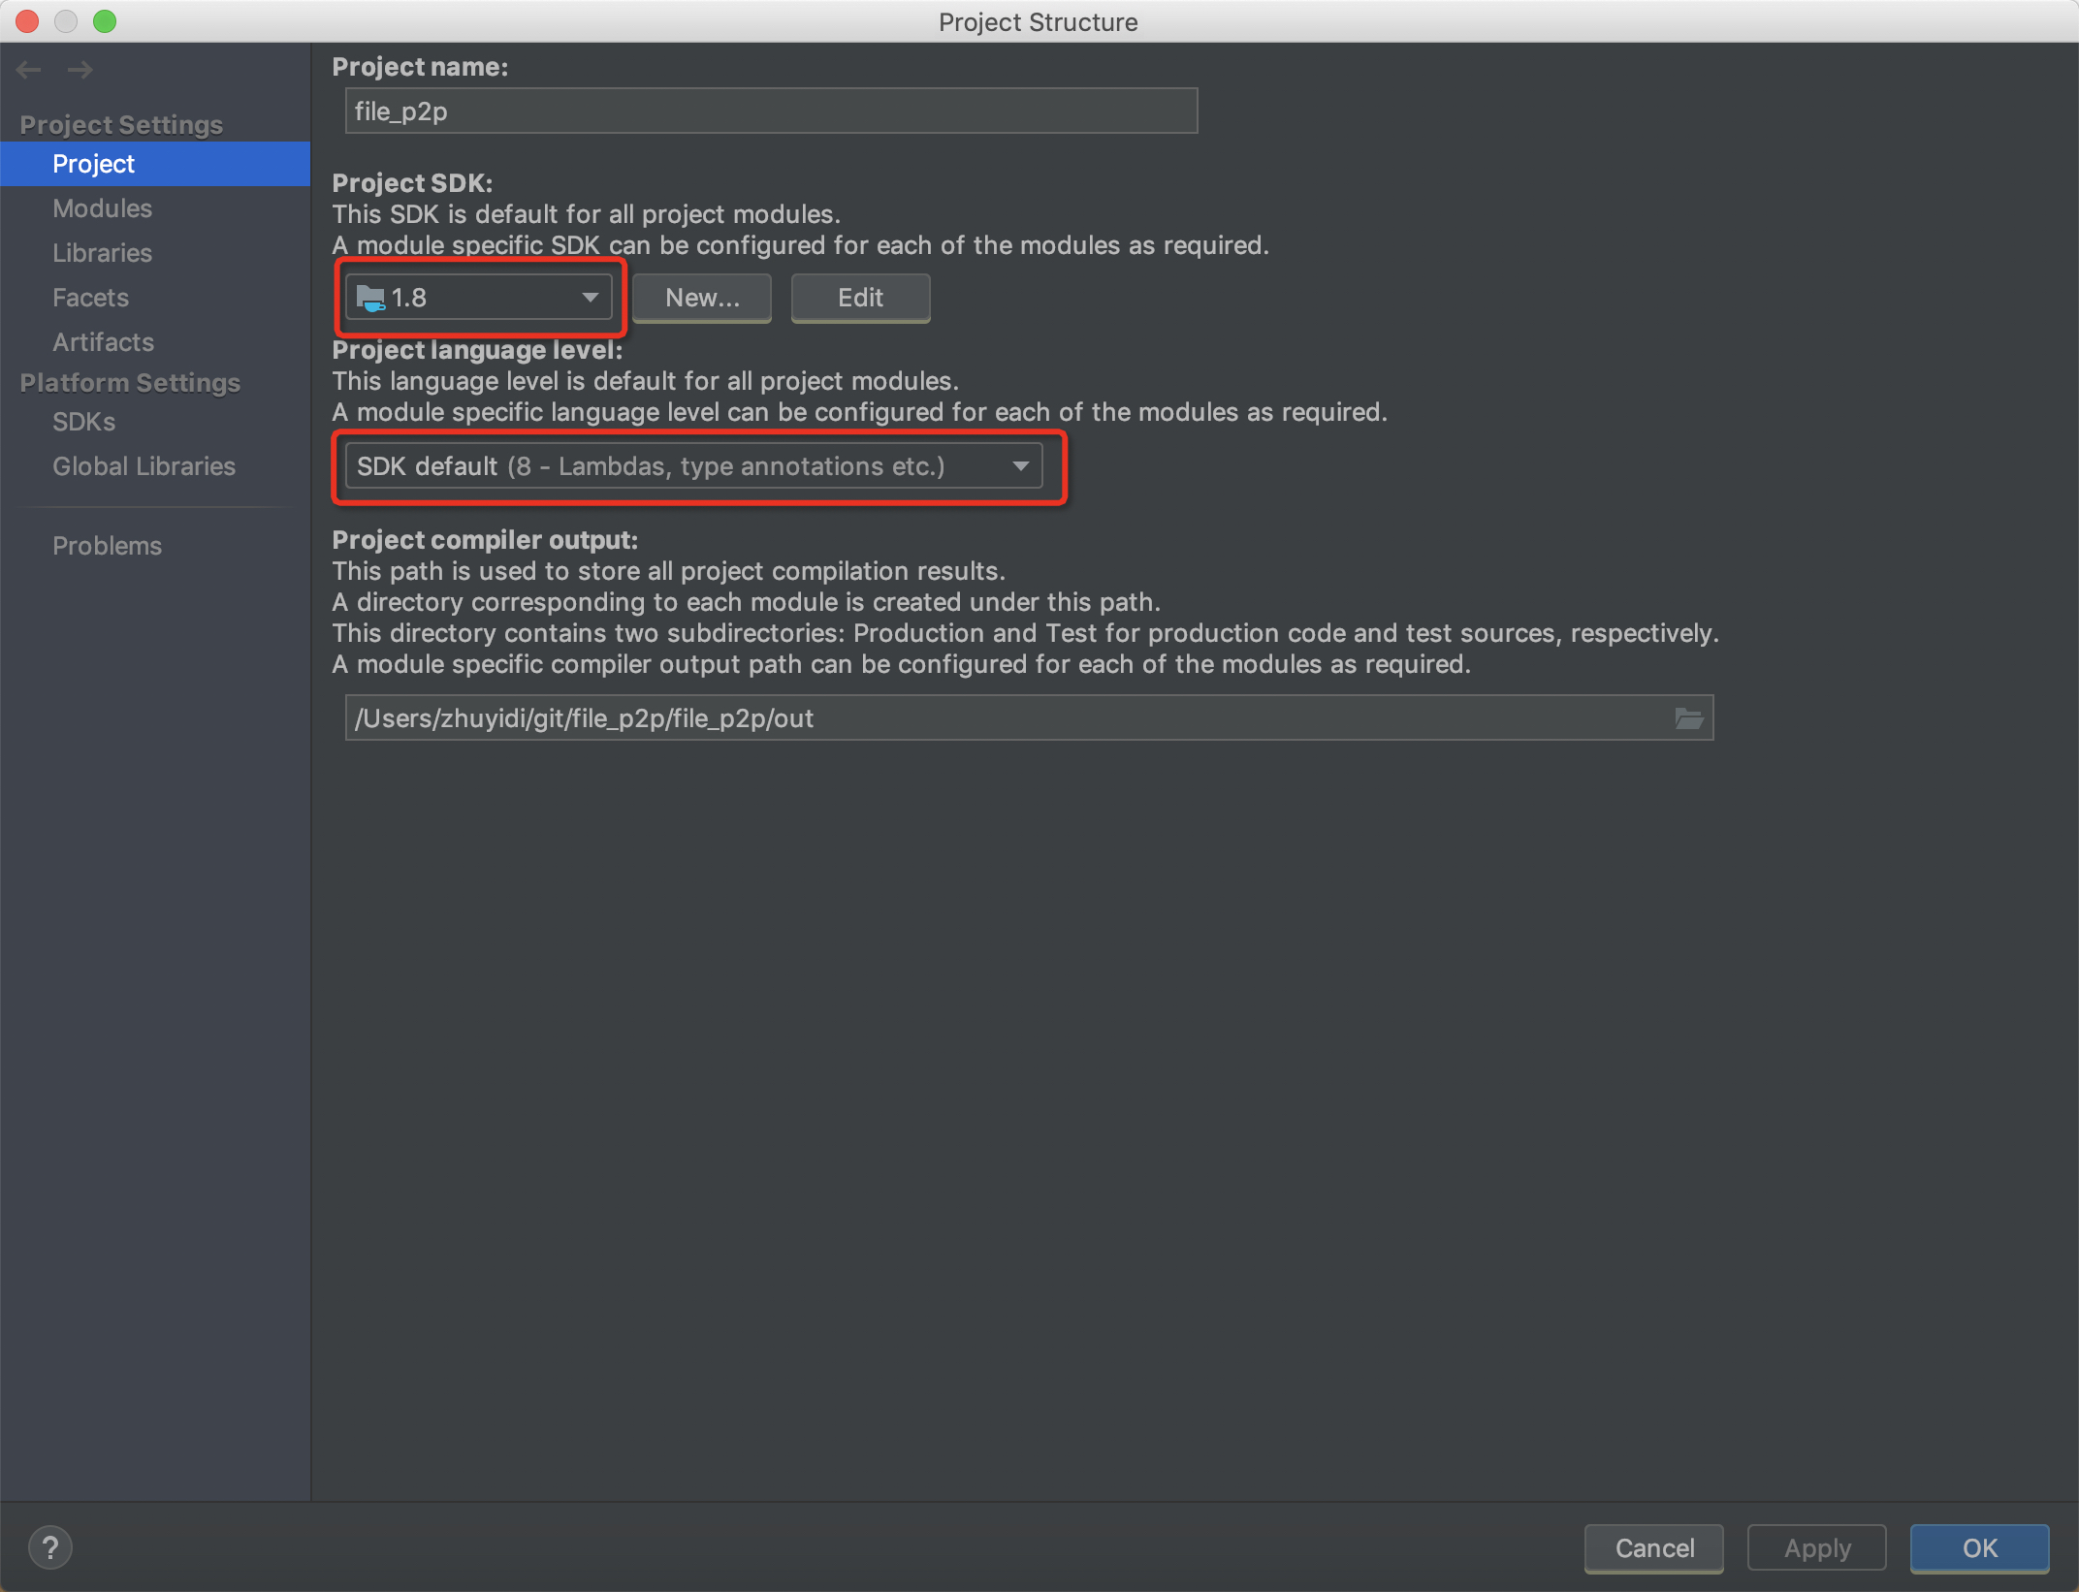Click the language level dropdown arrow
This screenshot has height=1592, width=2079.
pyautogui.click(x=1027, y=464)
